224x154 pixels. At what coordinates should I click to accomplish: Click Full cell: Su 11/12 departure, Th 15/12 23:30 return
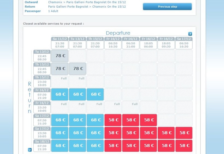point(60,82)
